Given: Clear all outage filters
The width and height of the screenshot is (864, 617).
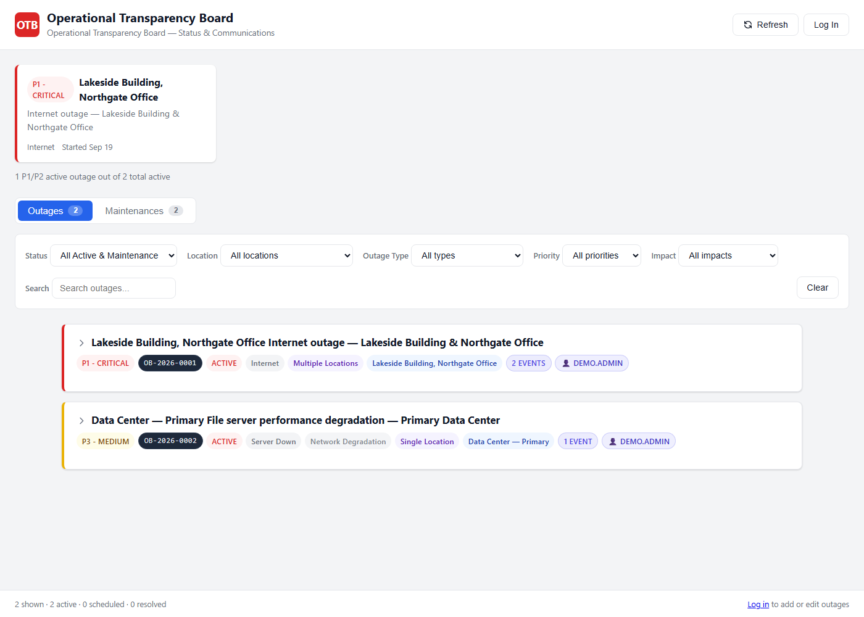Looking at the screenshot, I should click(x=817, y=288).
